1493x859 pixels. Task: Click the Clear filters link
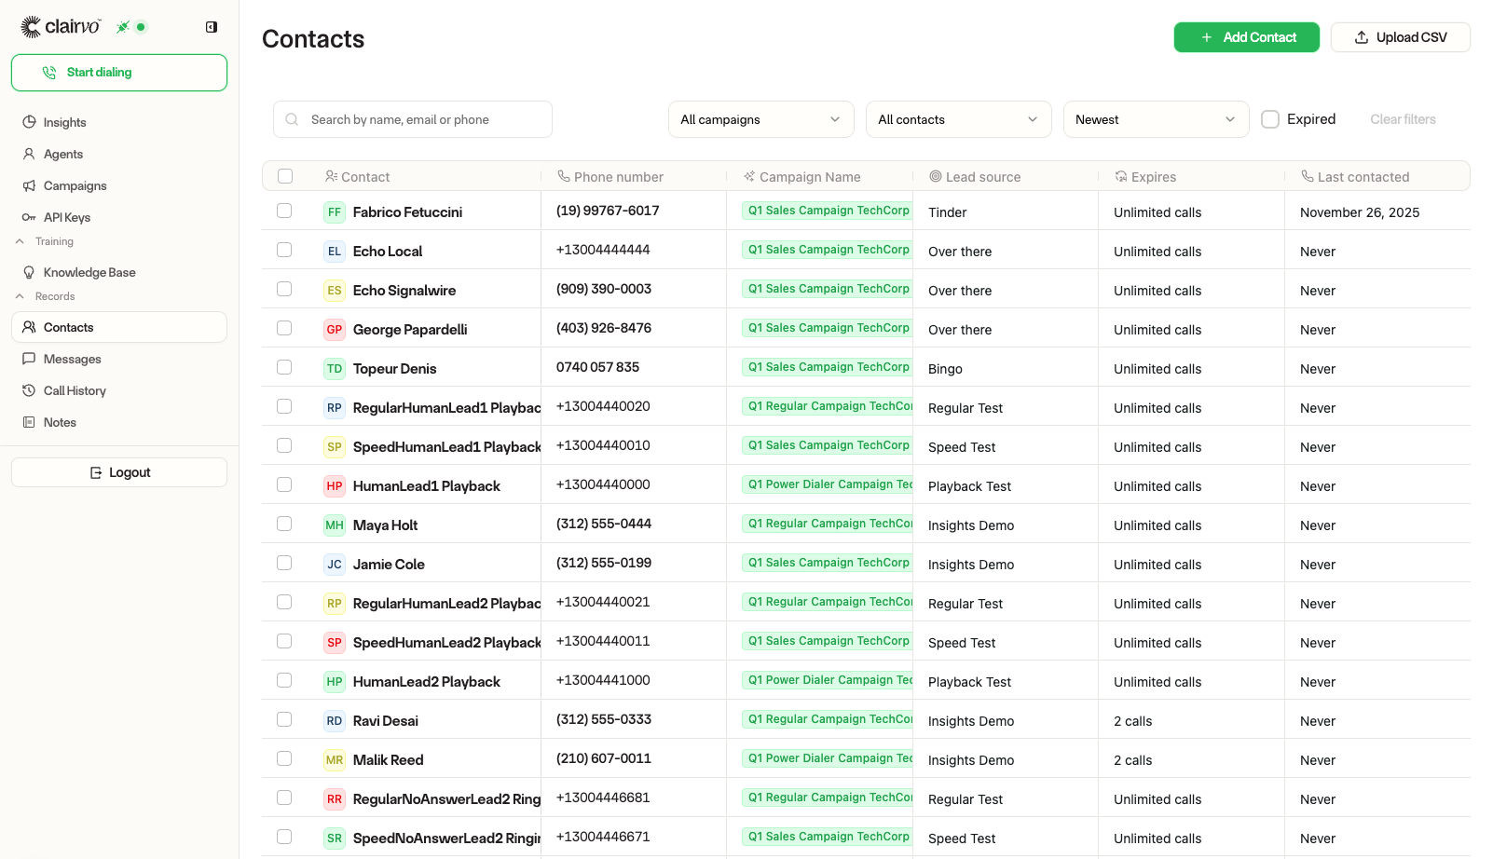click(1402, 119)
